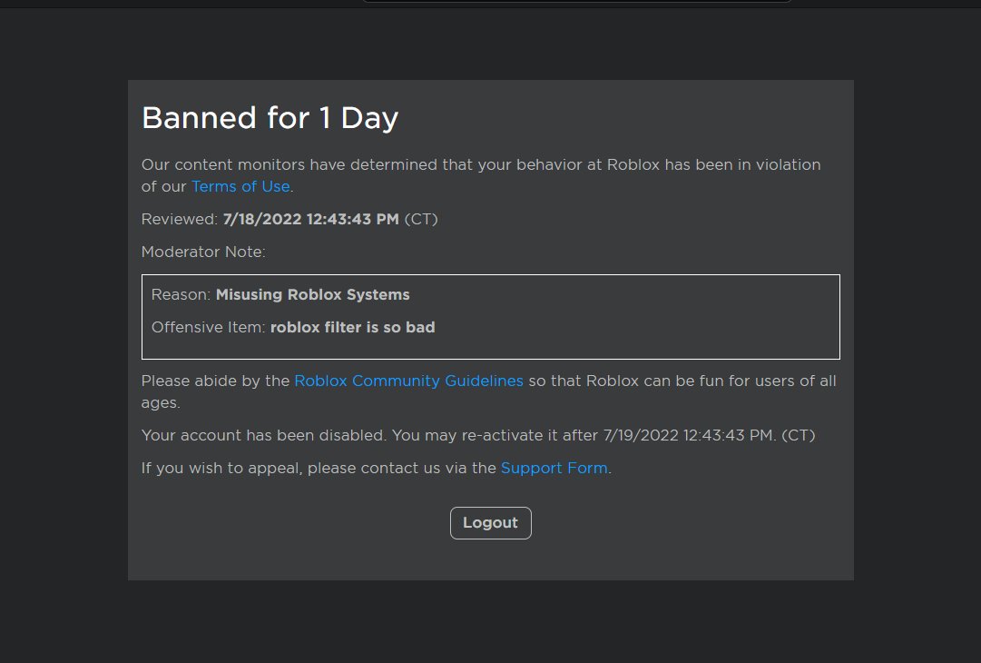This screenshot has width=981, height=663.
Task: Click the reason "Misusing Roblox Systems"
Action: coord(313,295)
